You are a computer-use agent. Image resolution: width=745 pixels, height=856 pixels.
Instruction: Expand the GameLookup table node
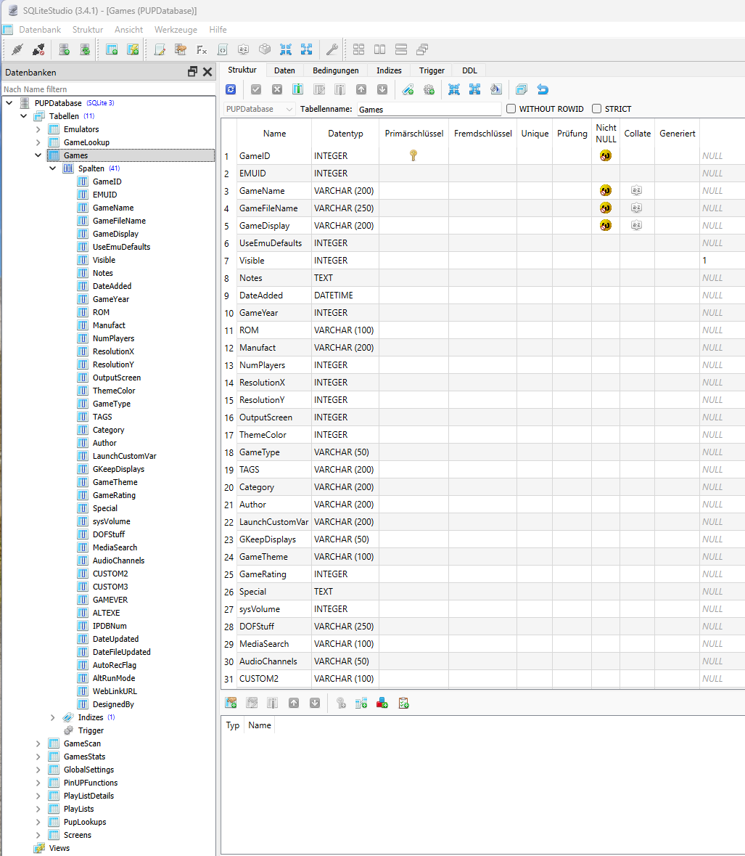38,142
